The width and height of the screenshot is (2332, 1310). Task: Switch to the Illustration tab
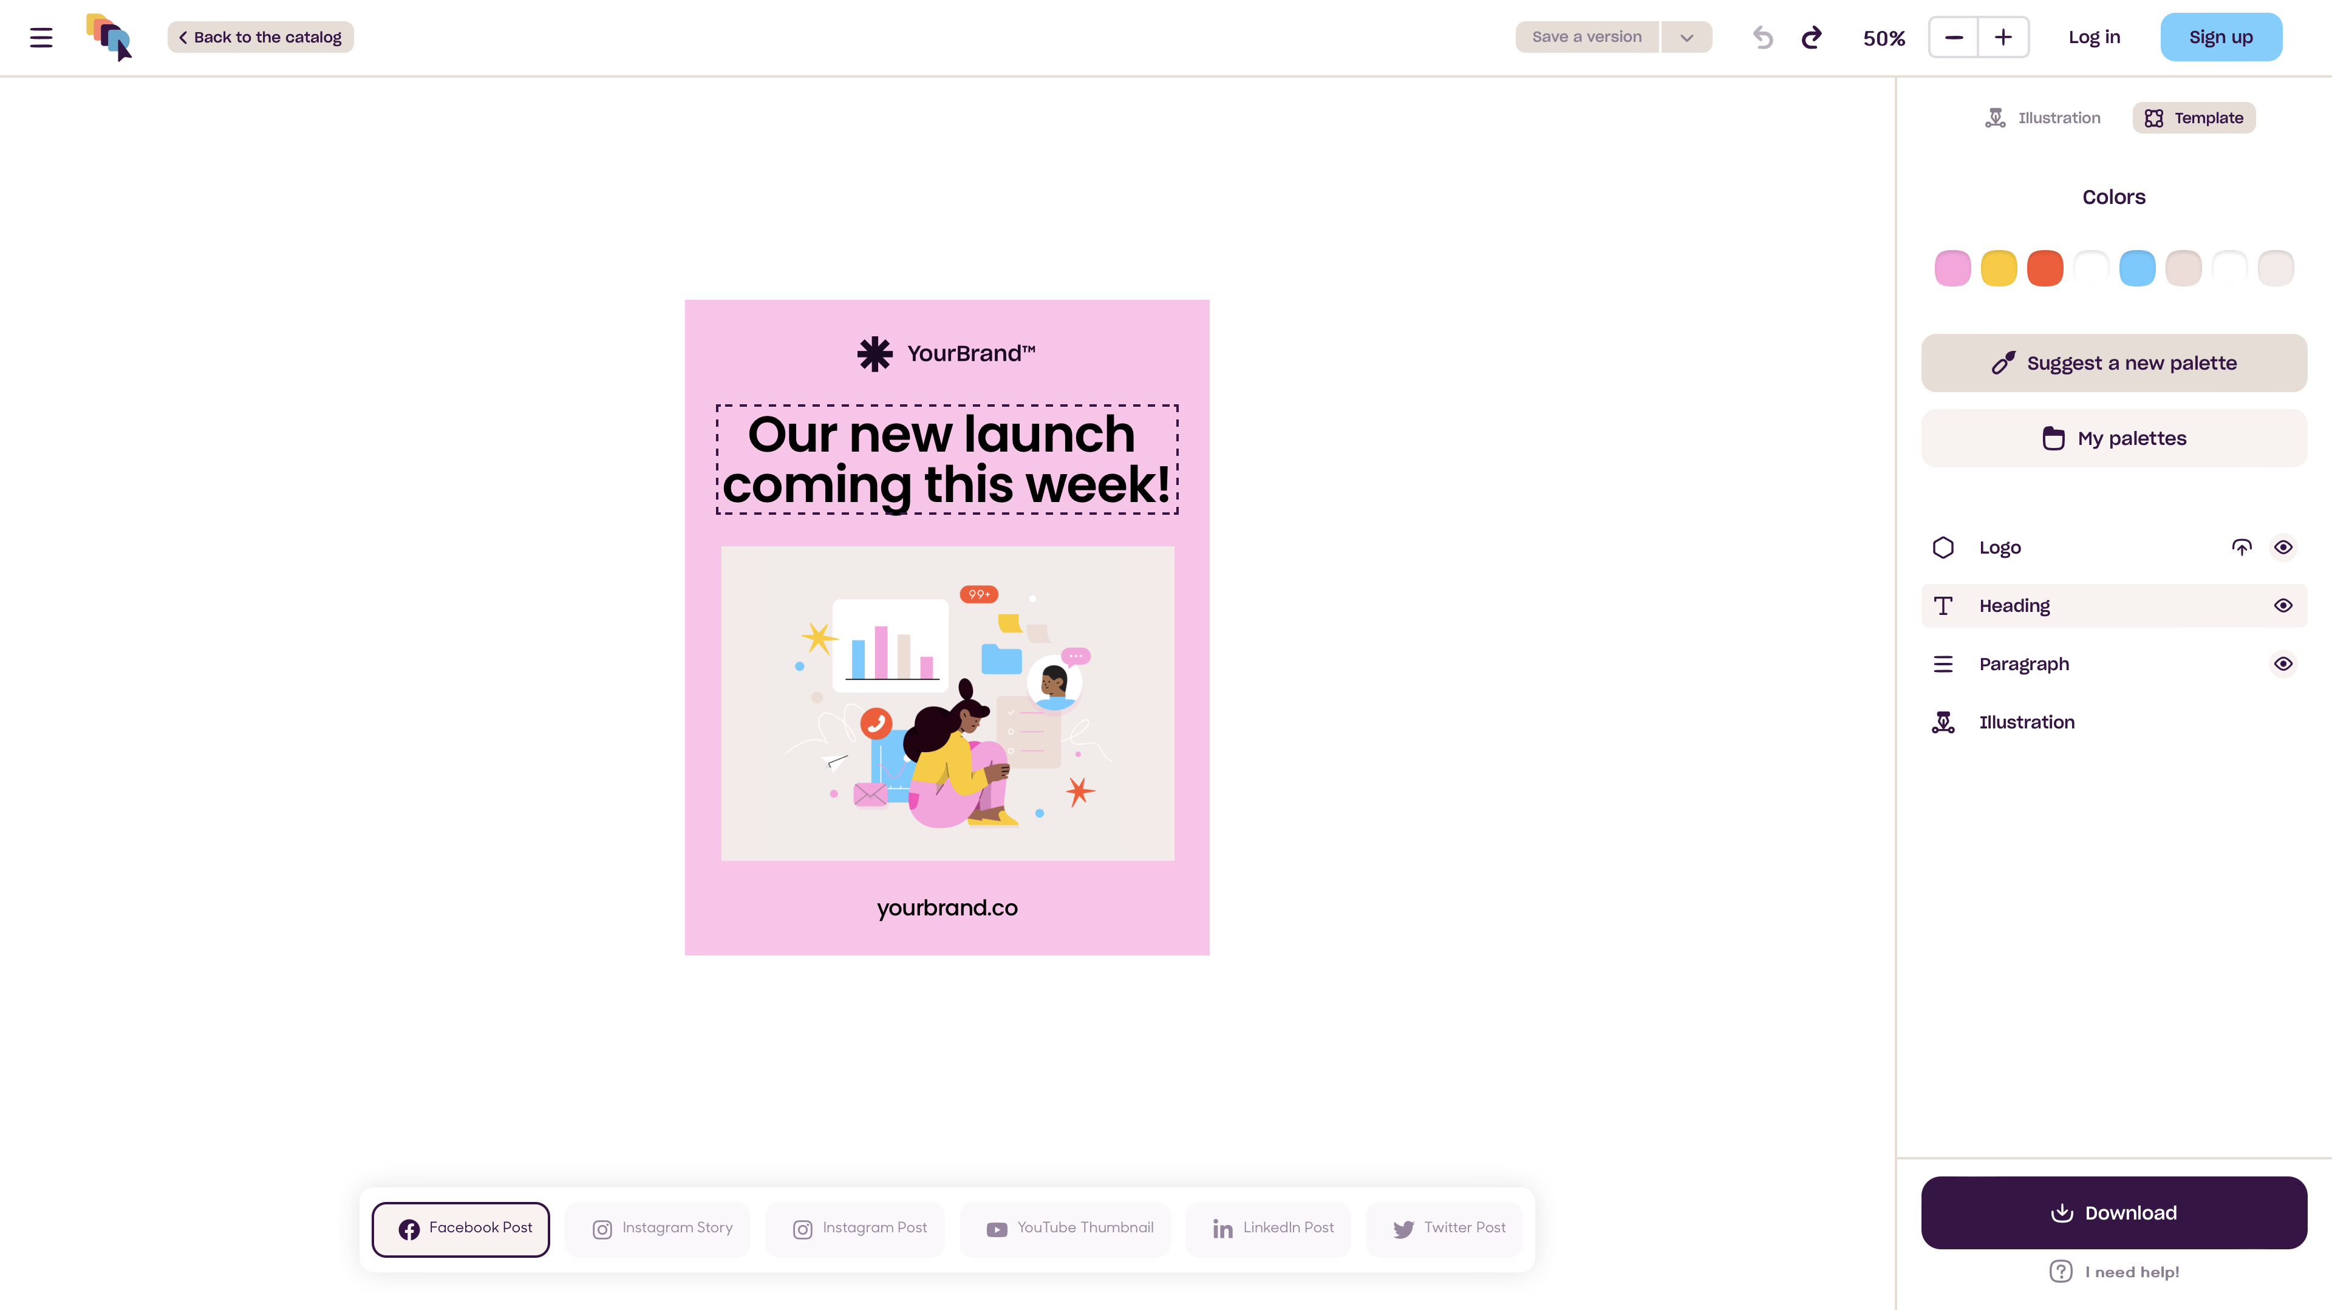pyautogui.click(x=2042, y=118)
